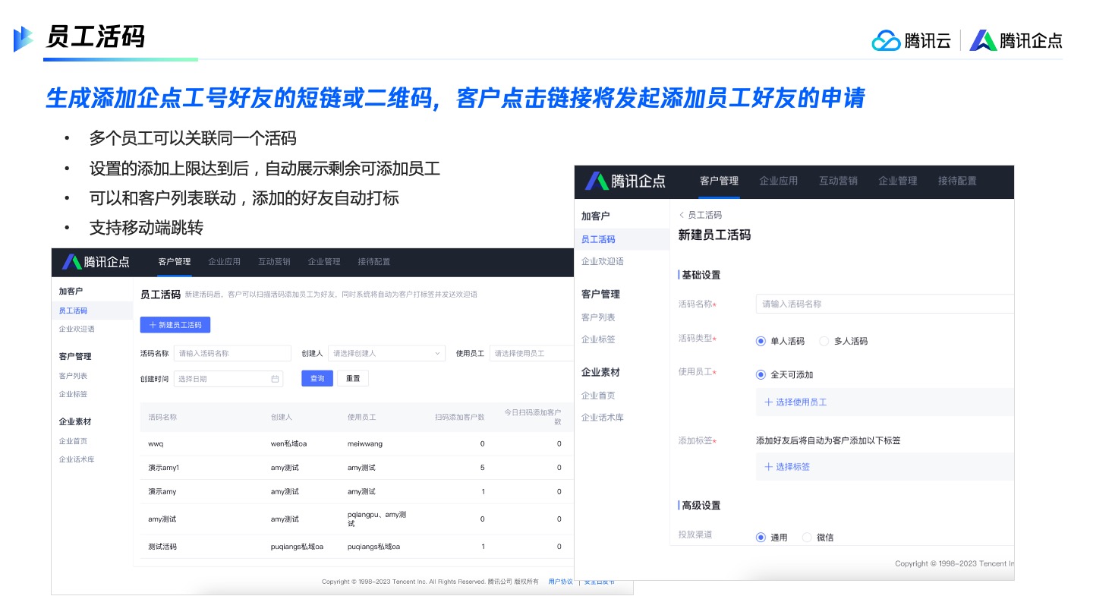
Task: Open 企业管理 tab in right form window
Action: 898,181
